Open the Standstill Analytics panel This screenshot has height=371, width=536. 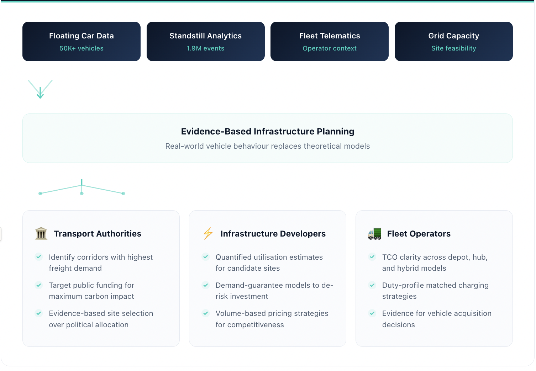(x=205, y=41)
